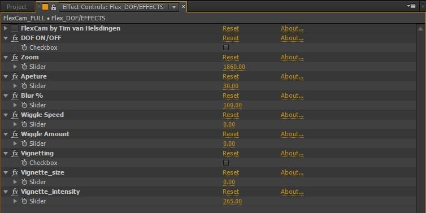Click the Zoom slider value 1860.00

(234, 67)
